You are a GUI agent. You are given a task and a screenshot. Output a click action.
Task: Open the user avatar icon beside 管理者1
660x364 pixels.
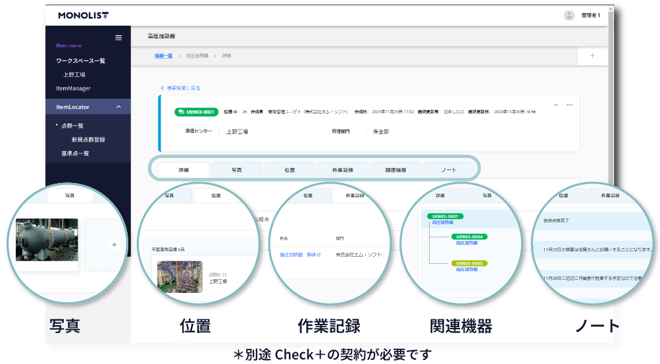(569, 16)
